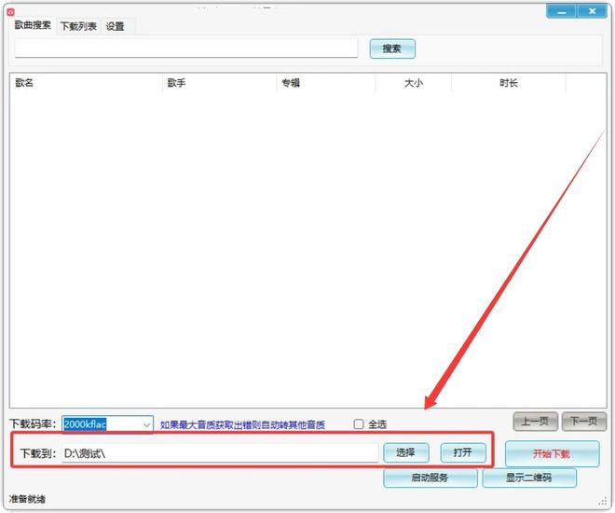Click the blue audio quality hint text
This screenshot has height=513, width=615.
[x=242, y=424]
